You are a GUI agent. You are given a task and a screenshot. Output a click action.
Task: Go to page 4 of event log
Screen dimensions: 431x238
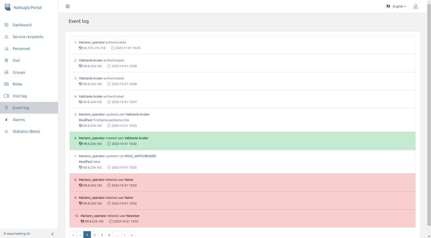109,235
